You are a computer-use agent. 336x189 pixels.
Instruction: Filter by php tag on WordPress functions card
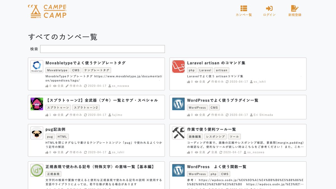(214, 174)
